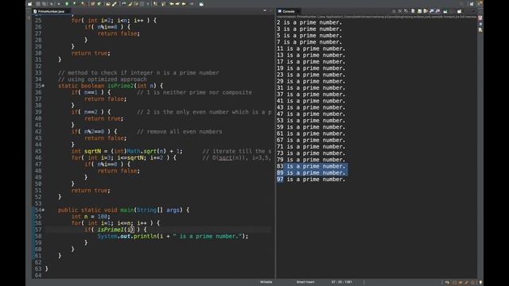Viewport: 509px width, 286px height.
Task: Click the Java launch path line under Console
Action: [376, 17]
